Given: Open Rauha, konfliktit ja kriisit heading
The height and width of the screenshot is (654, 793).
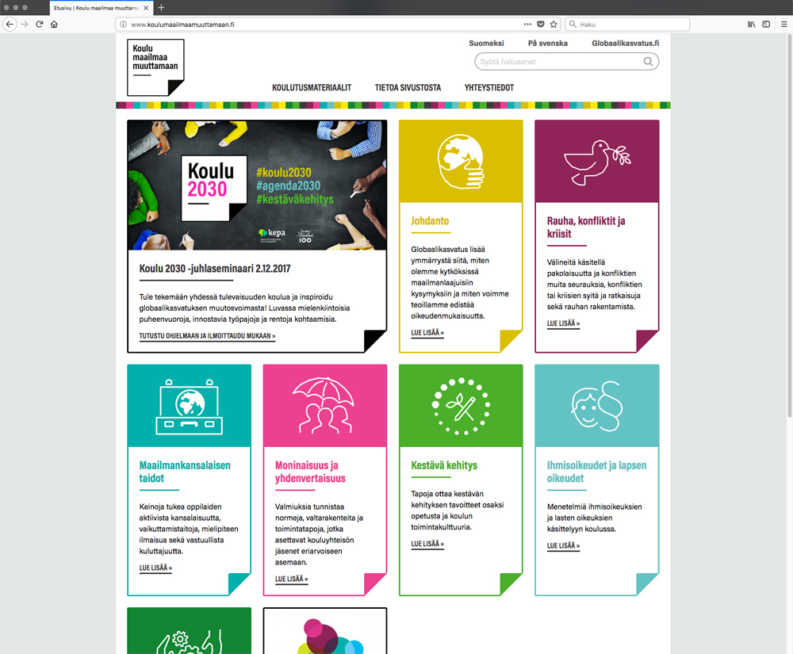Looking at the screenshot, I should [586, 228].
